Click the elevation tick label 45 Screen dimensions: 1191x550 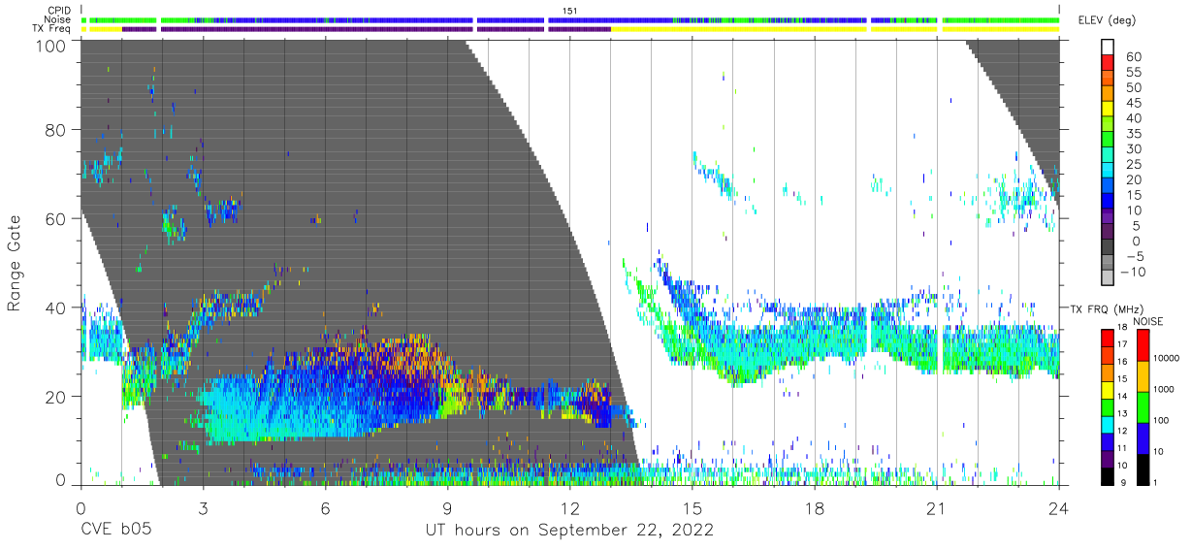[x=1133, y=103]
